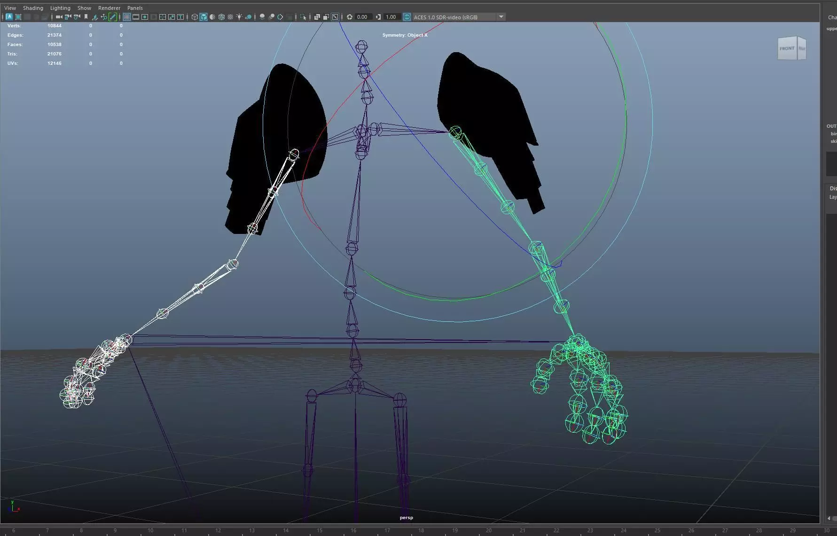This screenshot has height=536, width=837.
Task: Click the Field Chart icon
Action: pos(163,17)
